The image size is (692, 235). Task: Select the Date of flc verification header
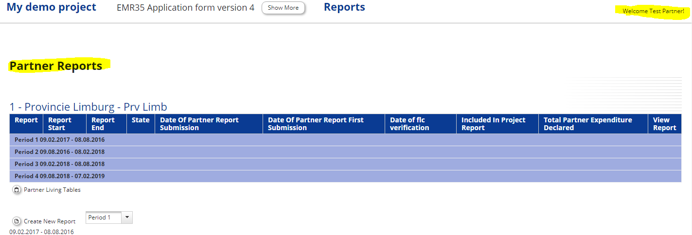tap(409, 124)
